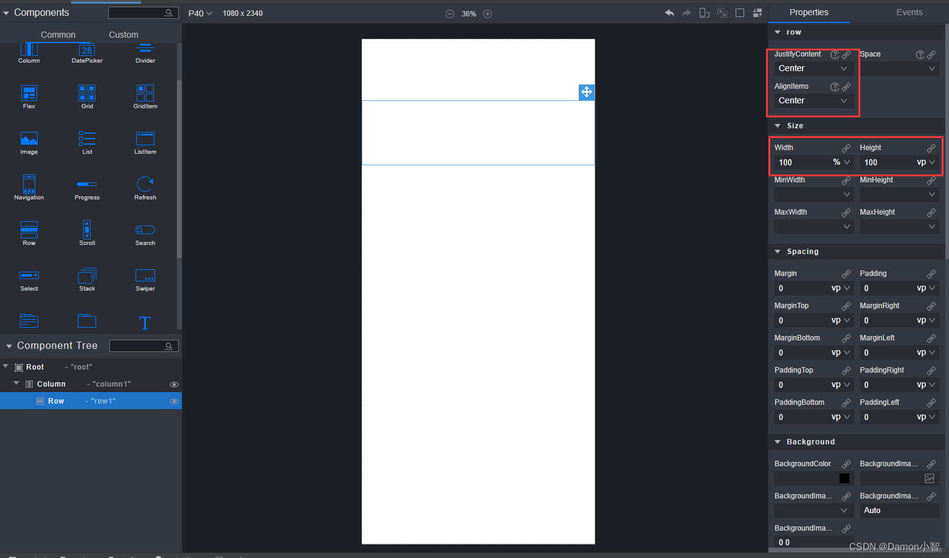Switch to the Custom components tab

[123, 35]
